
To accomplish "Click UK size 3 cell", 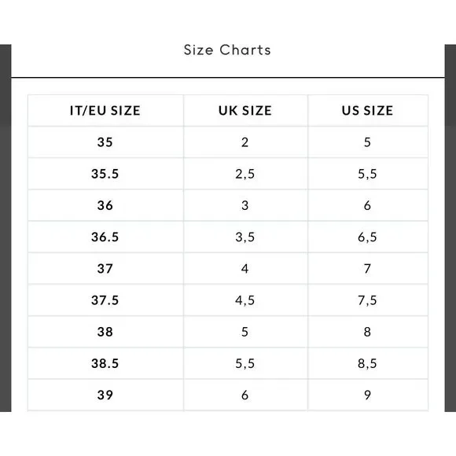I will click(x=245, y=206).
